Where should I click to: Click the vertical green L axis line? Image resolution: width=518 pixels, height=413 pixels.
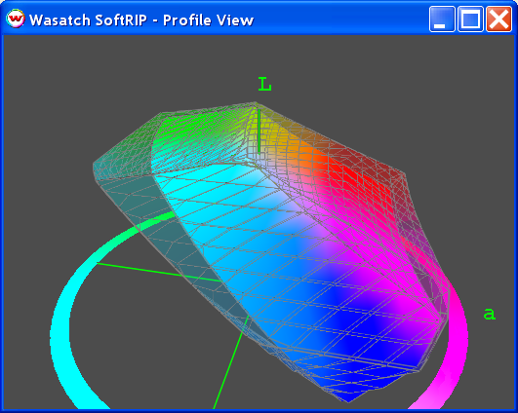coord(259,131)
